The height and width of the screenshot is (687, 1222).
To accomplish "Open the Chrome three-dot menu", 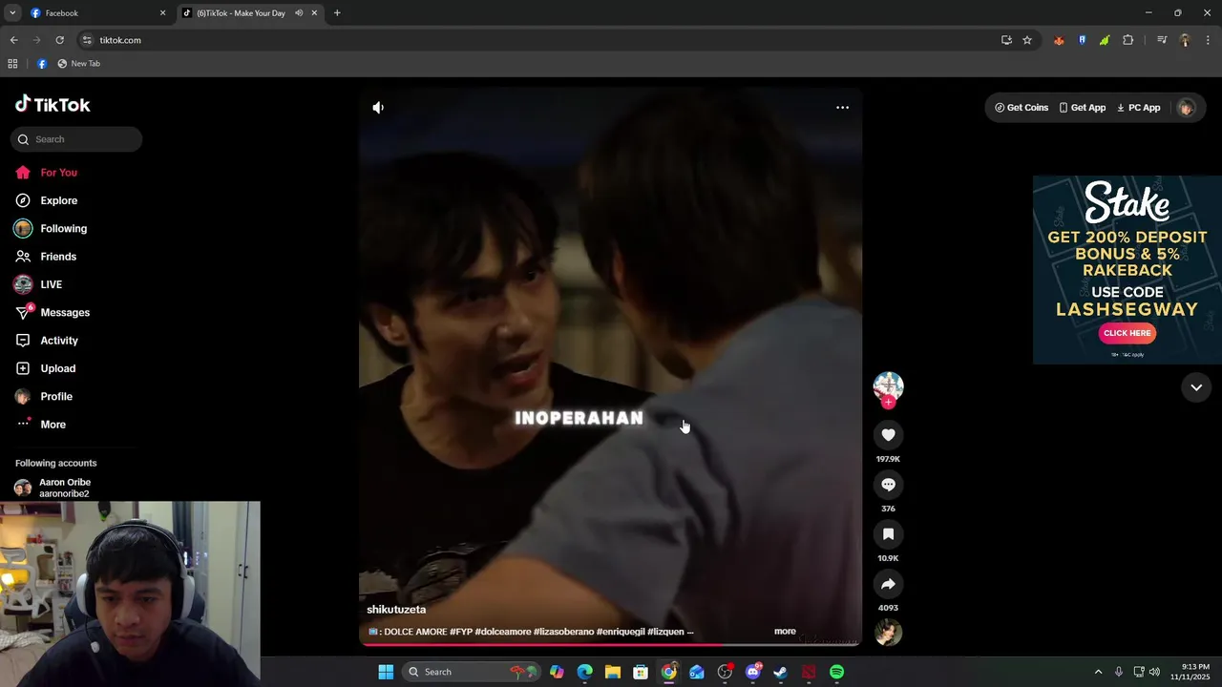I will coord(1208,40).
